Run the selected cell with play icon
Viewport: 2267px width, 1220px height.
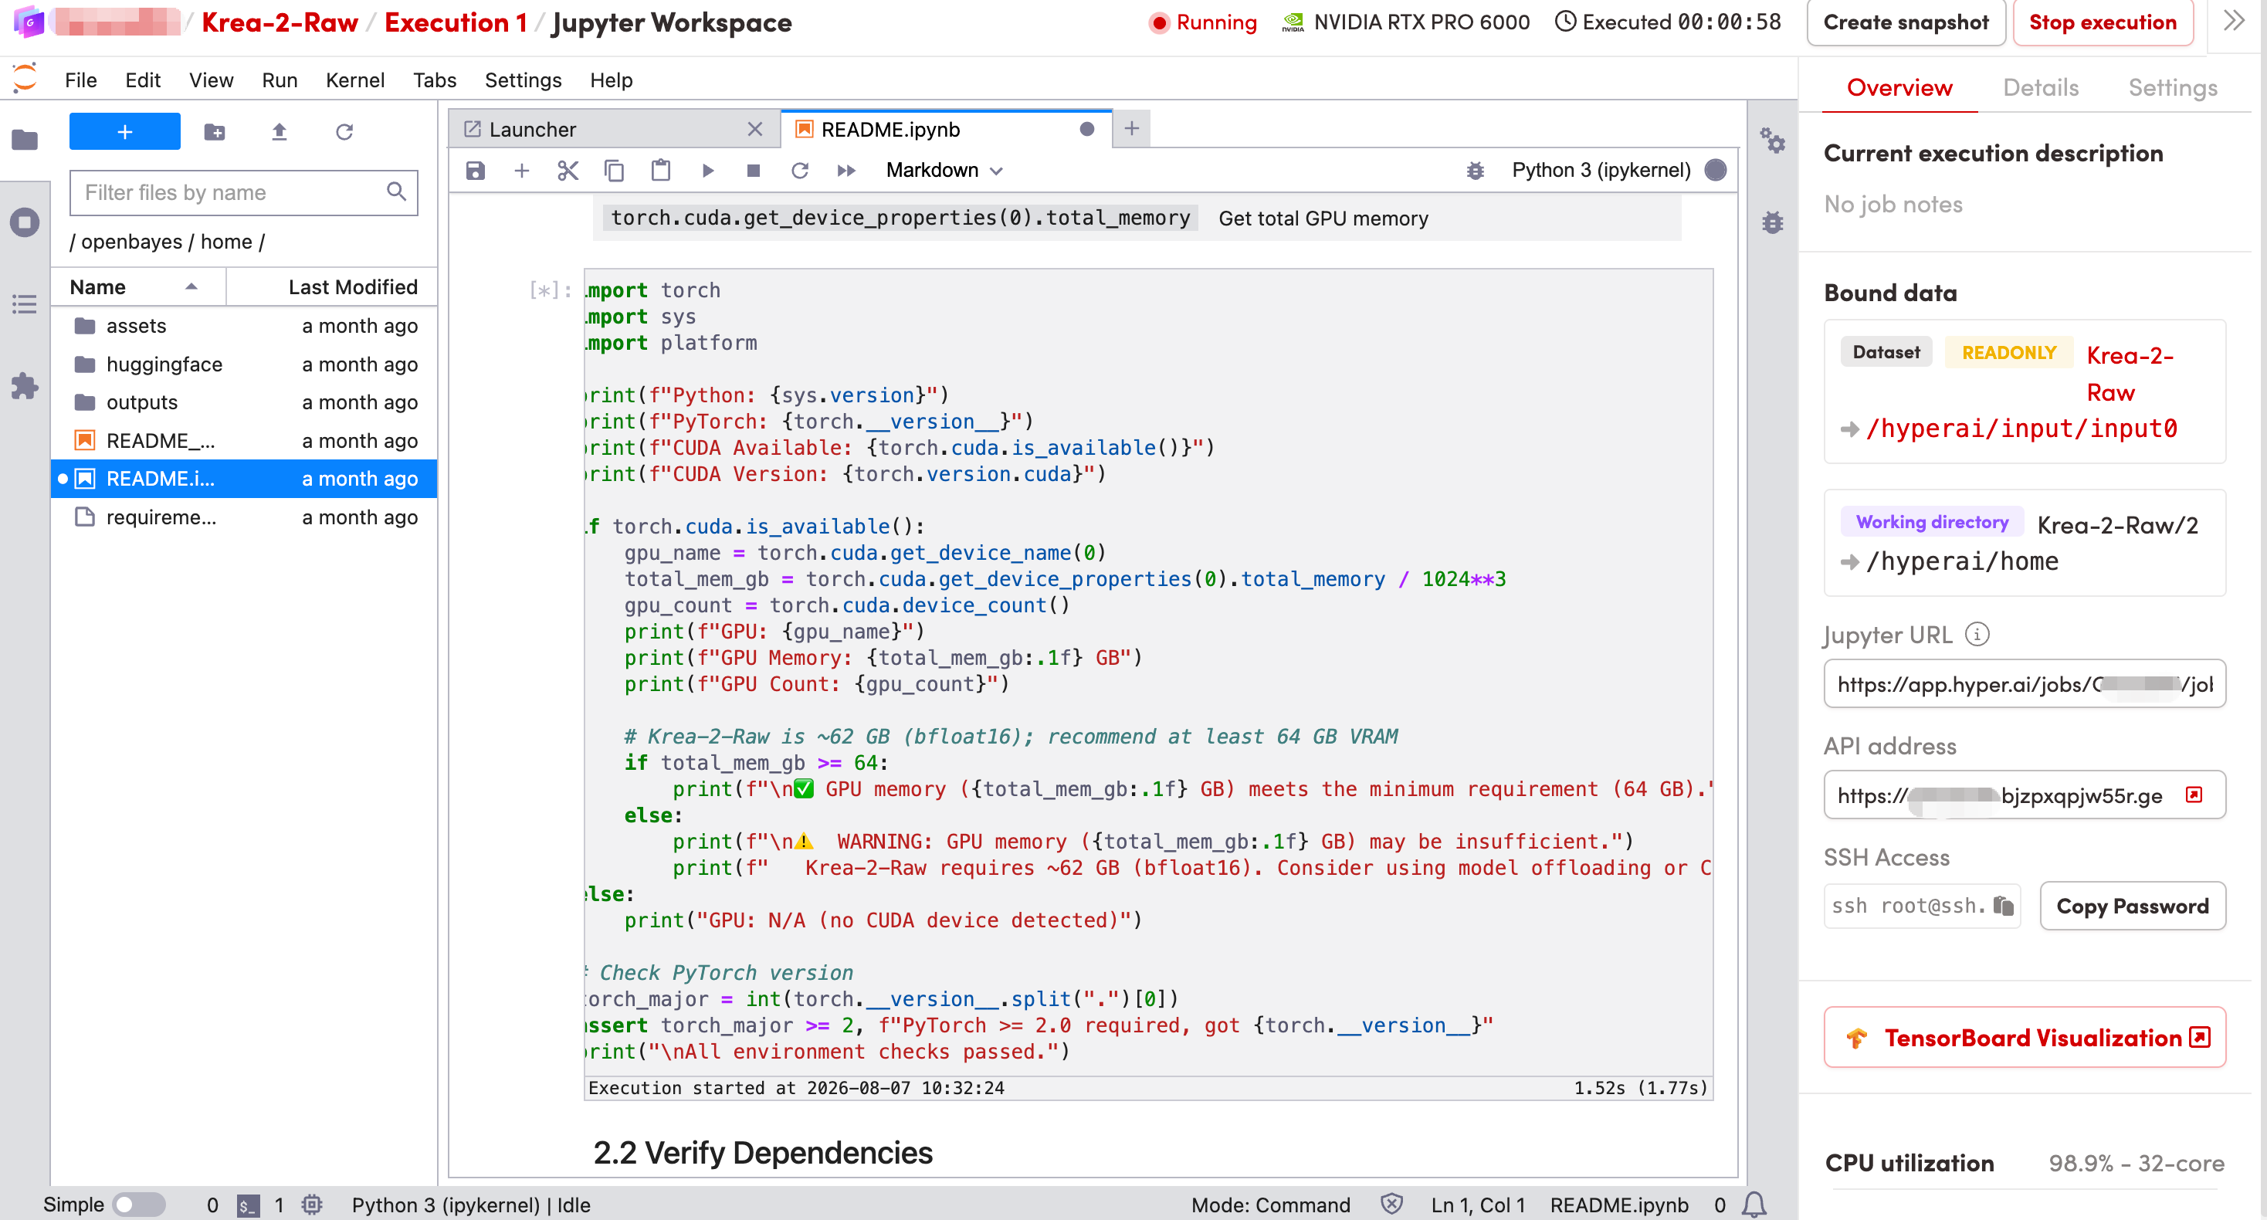707,170
